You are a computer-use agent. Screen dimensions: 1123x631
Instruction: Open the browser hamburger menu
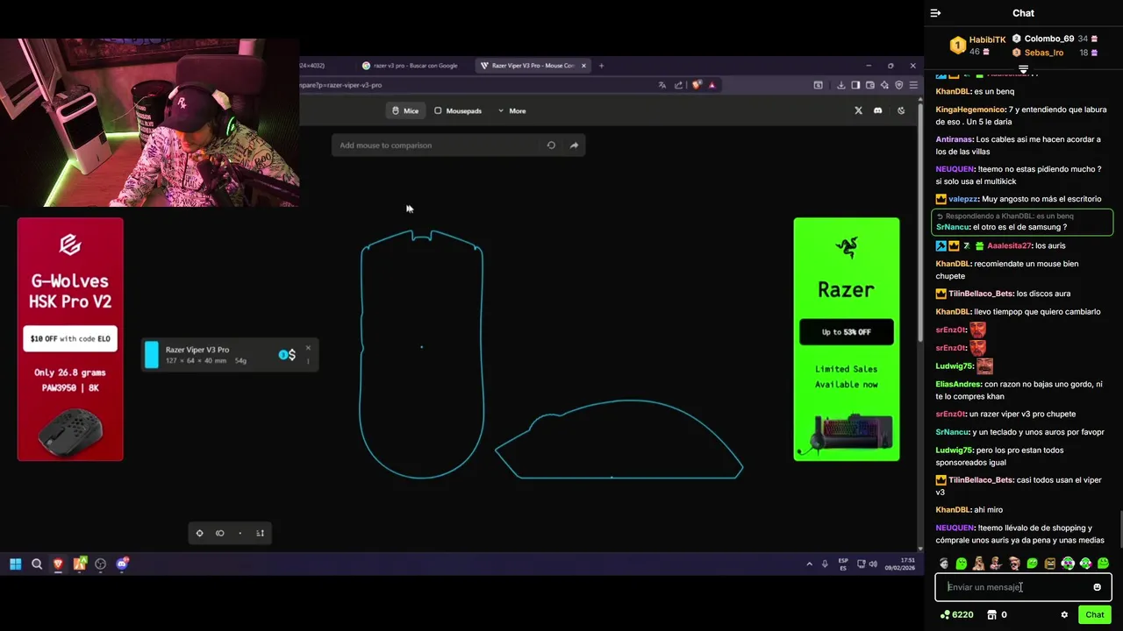pyautogui.click(x=913, y=85)
